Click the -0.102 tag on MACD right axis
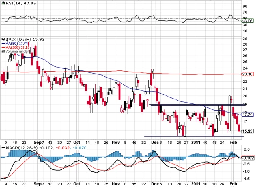Image resolution: width=256 pixels, height=189 pixels. (x=248, y=158)
